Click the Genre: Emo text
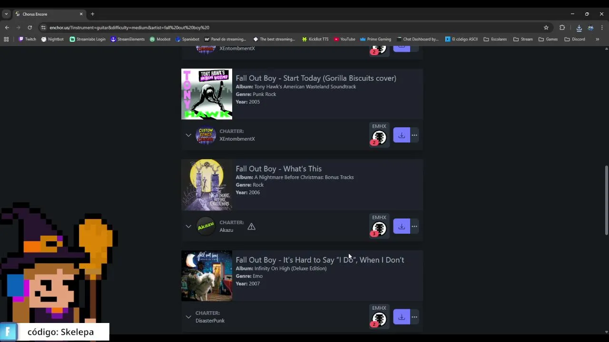 click(x=249, y=276)
